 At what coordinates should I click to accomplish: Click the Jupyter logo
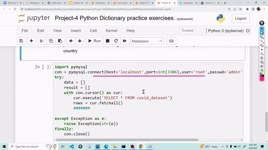[x=34, y=18]
